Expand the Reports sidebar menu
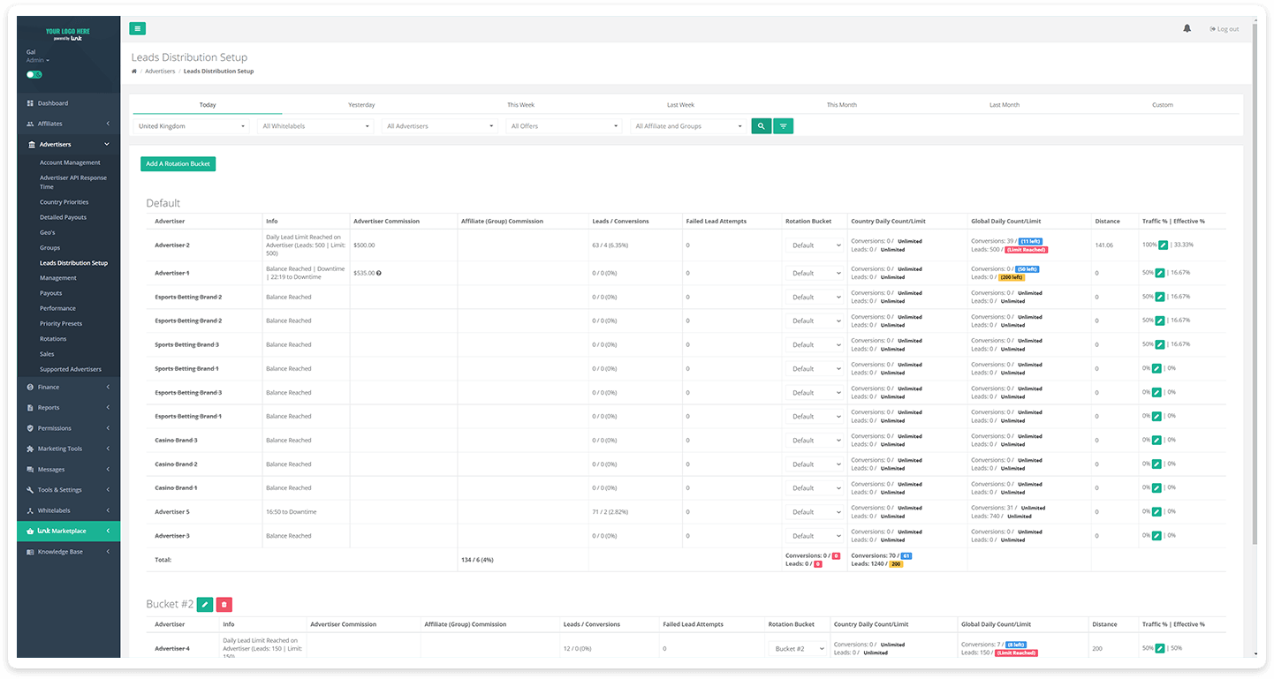The height and width of the screenshot is (679, 1274). [68, 407]
